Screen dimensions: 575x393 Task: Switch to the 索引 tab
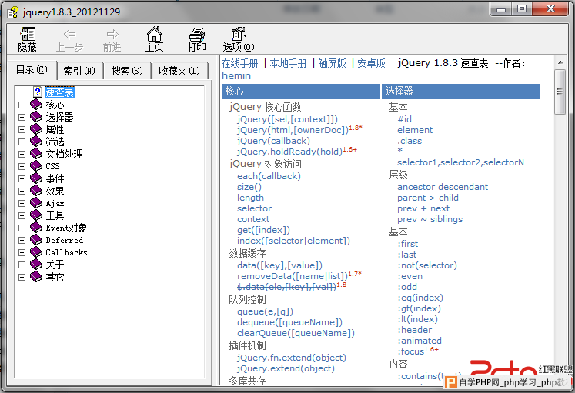pos(79,71)
